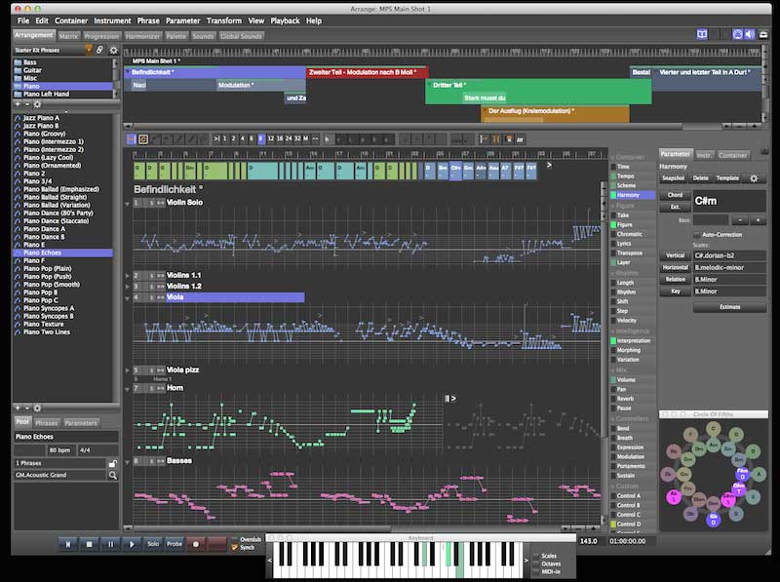This screenshot has height=582, width=780.
Task: Toggle the Synch checkbox
Action: coord(234,547)
